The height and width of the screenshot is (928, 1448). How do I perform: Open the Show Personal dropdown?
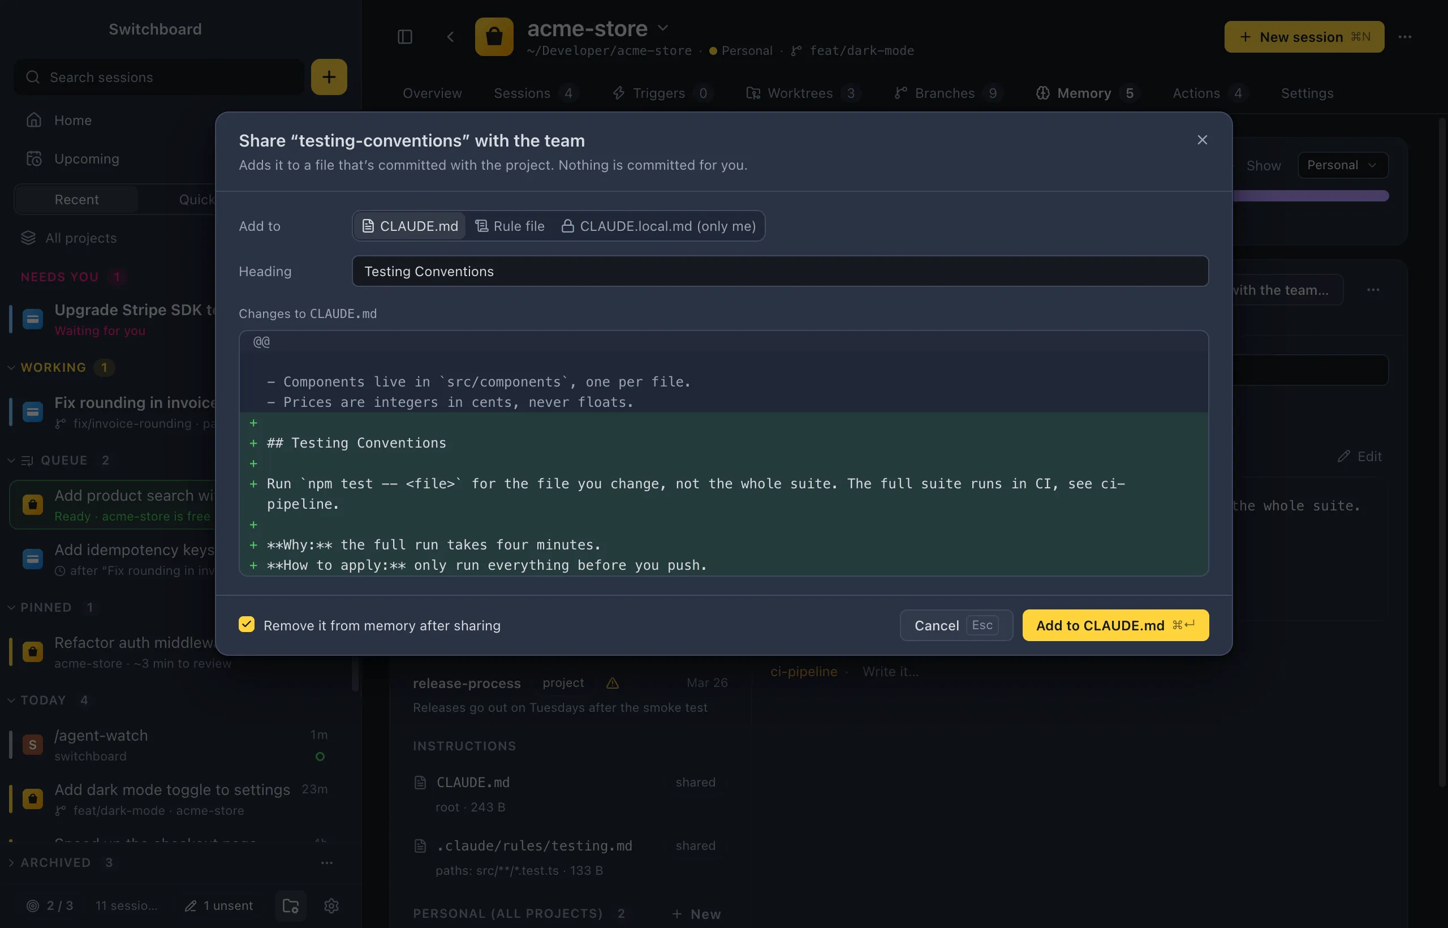point(1343,165)
